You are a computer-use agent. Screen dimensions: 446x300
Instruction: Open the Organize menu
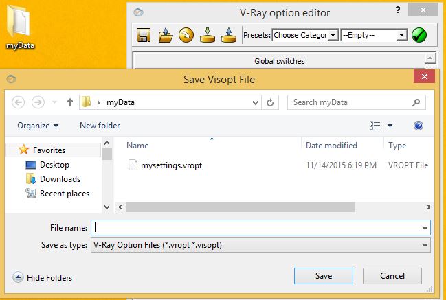[x=38, y=126]
